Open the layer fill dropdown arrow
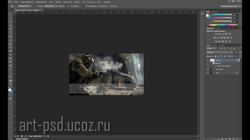The height and width of the screenshot is (140, 250). coord(240,56)
